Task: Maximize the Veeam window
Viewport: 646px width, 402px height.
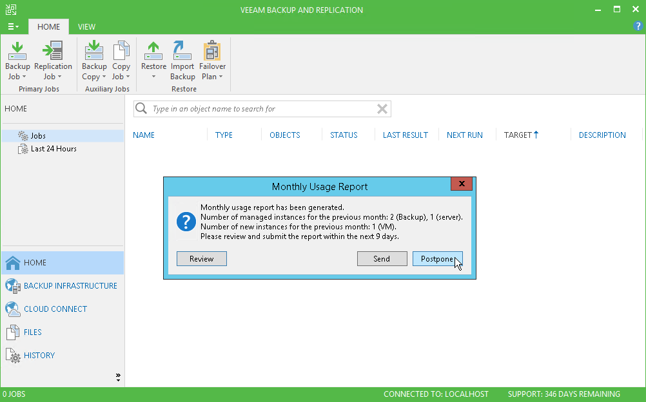Action: pyautogui.click(x=617, y=10)
